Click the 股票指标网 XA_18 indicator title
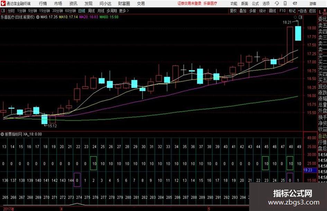327x211 pixels. click(23, 134)
